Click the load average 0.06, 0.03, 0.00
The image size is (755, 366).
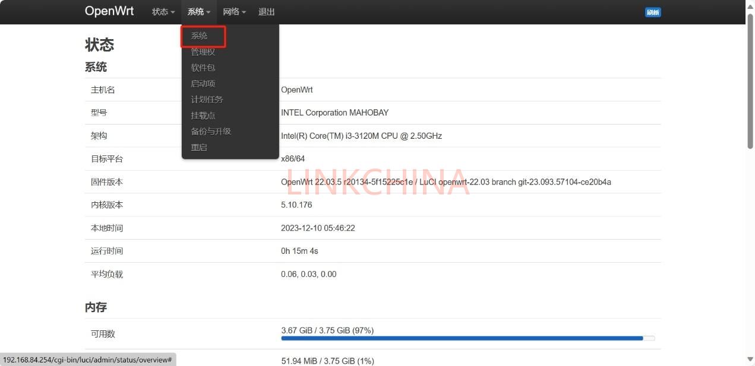(309, 274)
